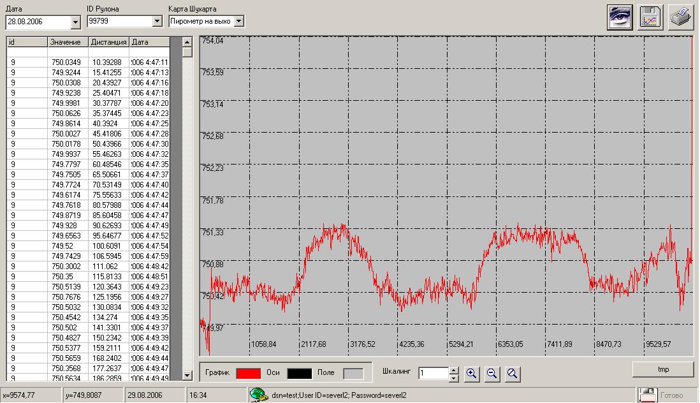The width and height of the screenshot is (700, 403).
Task: Open the Дата dropdown list
Action: click(x=76, y=22)
